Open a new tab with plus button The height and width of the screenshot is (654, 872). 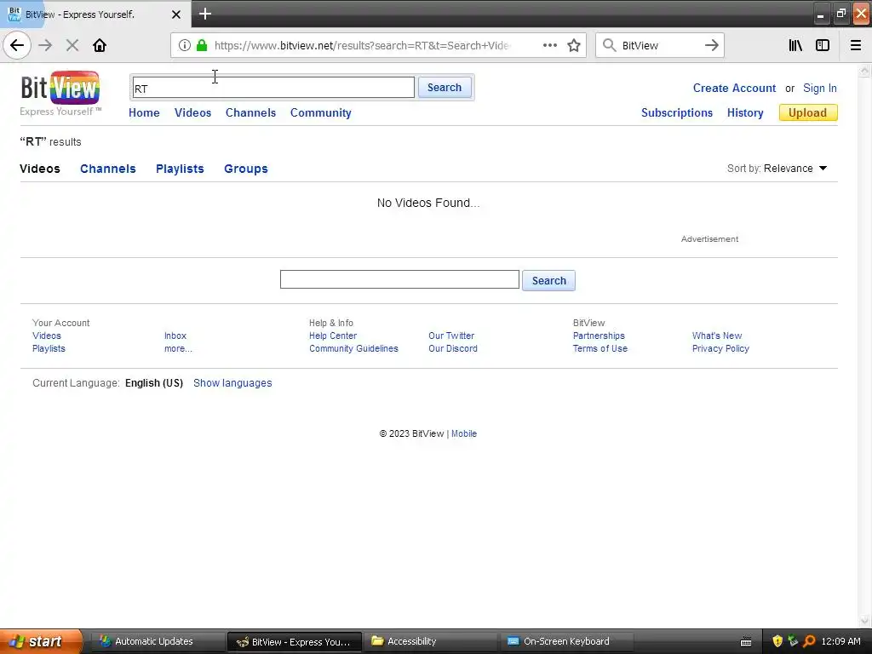205,14
